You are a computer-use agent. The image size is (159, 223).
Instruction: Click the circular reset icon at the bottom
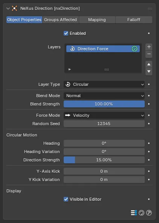point(141,213)
